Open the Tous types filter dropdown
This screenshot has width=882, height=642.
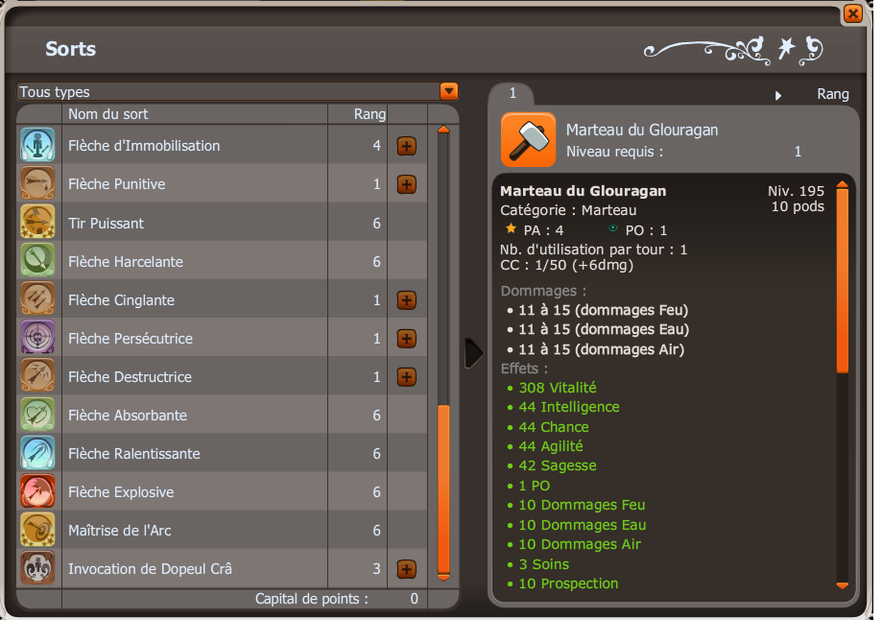click(x=449, y=91)
